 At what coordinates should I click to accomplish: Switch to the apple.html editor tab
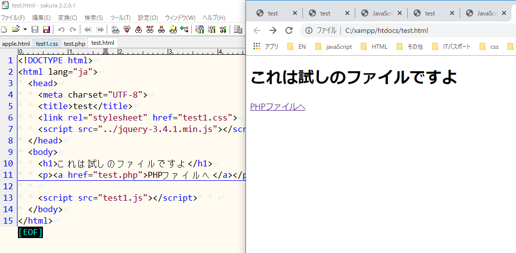click(x=16, y=43)
